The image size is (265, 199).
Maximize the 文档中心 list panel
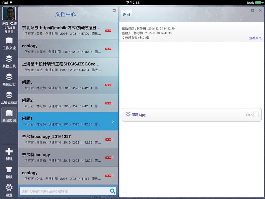pyautogui.click(x=114, y=11)
